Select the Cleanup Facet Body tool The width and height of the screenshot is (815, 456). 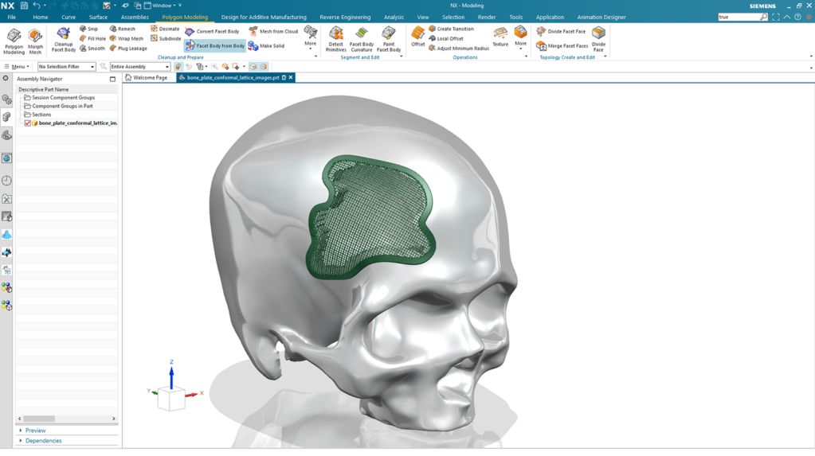coord(64,40)
